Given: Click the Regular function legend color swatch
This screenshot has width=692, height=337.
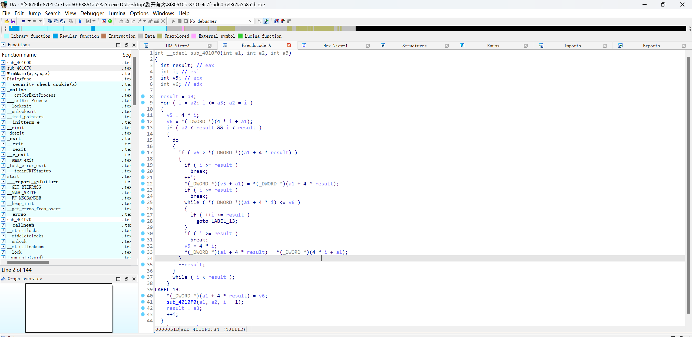Looking at the screenshot, I should point(55,36).
